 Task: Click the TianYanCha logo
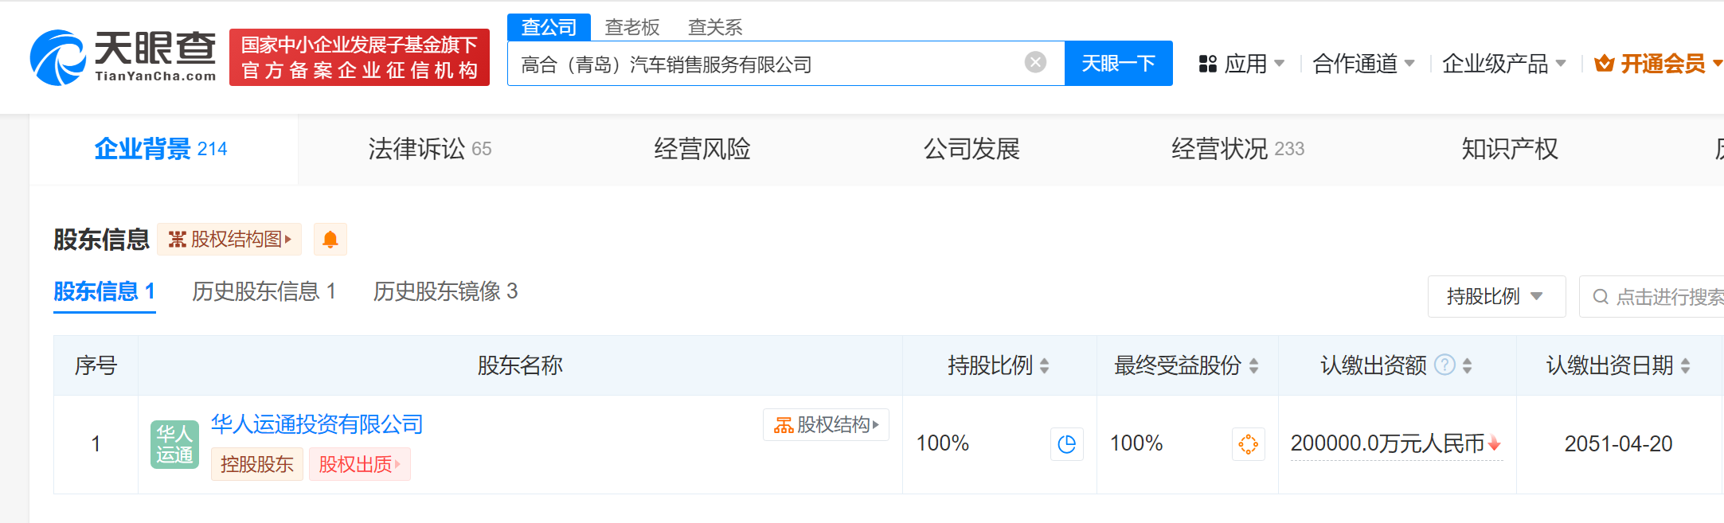click(x=123, y=57)
